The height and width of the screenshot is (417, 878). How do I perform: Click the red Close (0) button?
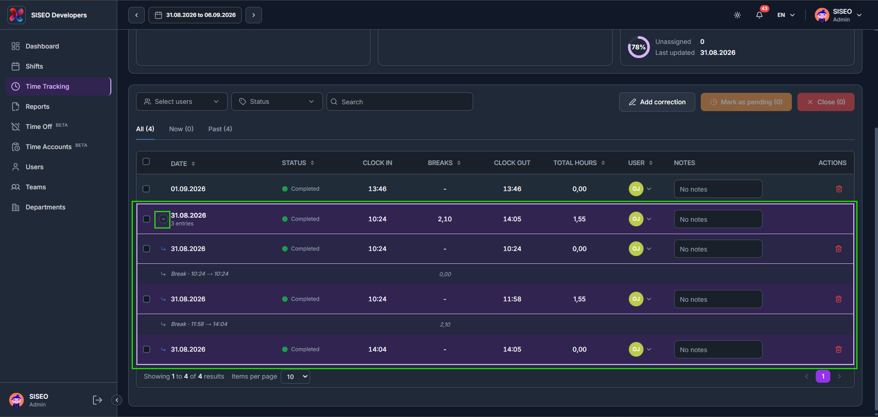(x=826, y=102)
